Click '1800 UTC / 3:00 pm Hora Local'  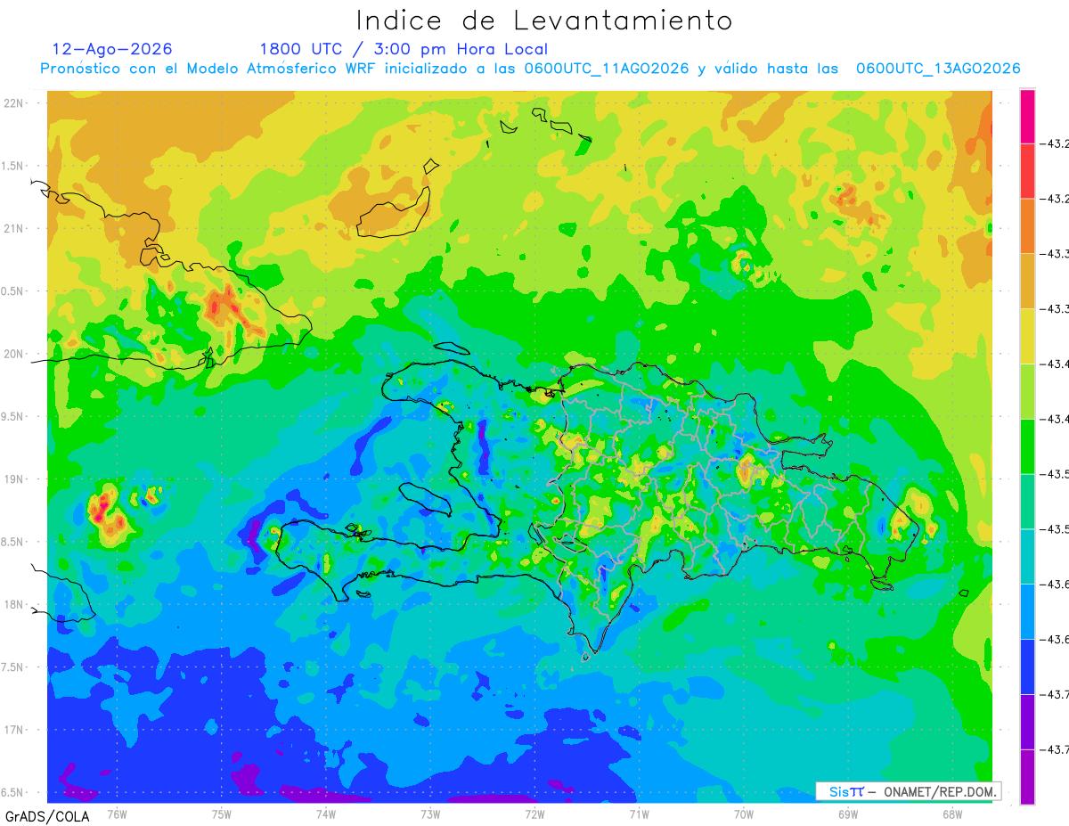[x=404, y=50]
